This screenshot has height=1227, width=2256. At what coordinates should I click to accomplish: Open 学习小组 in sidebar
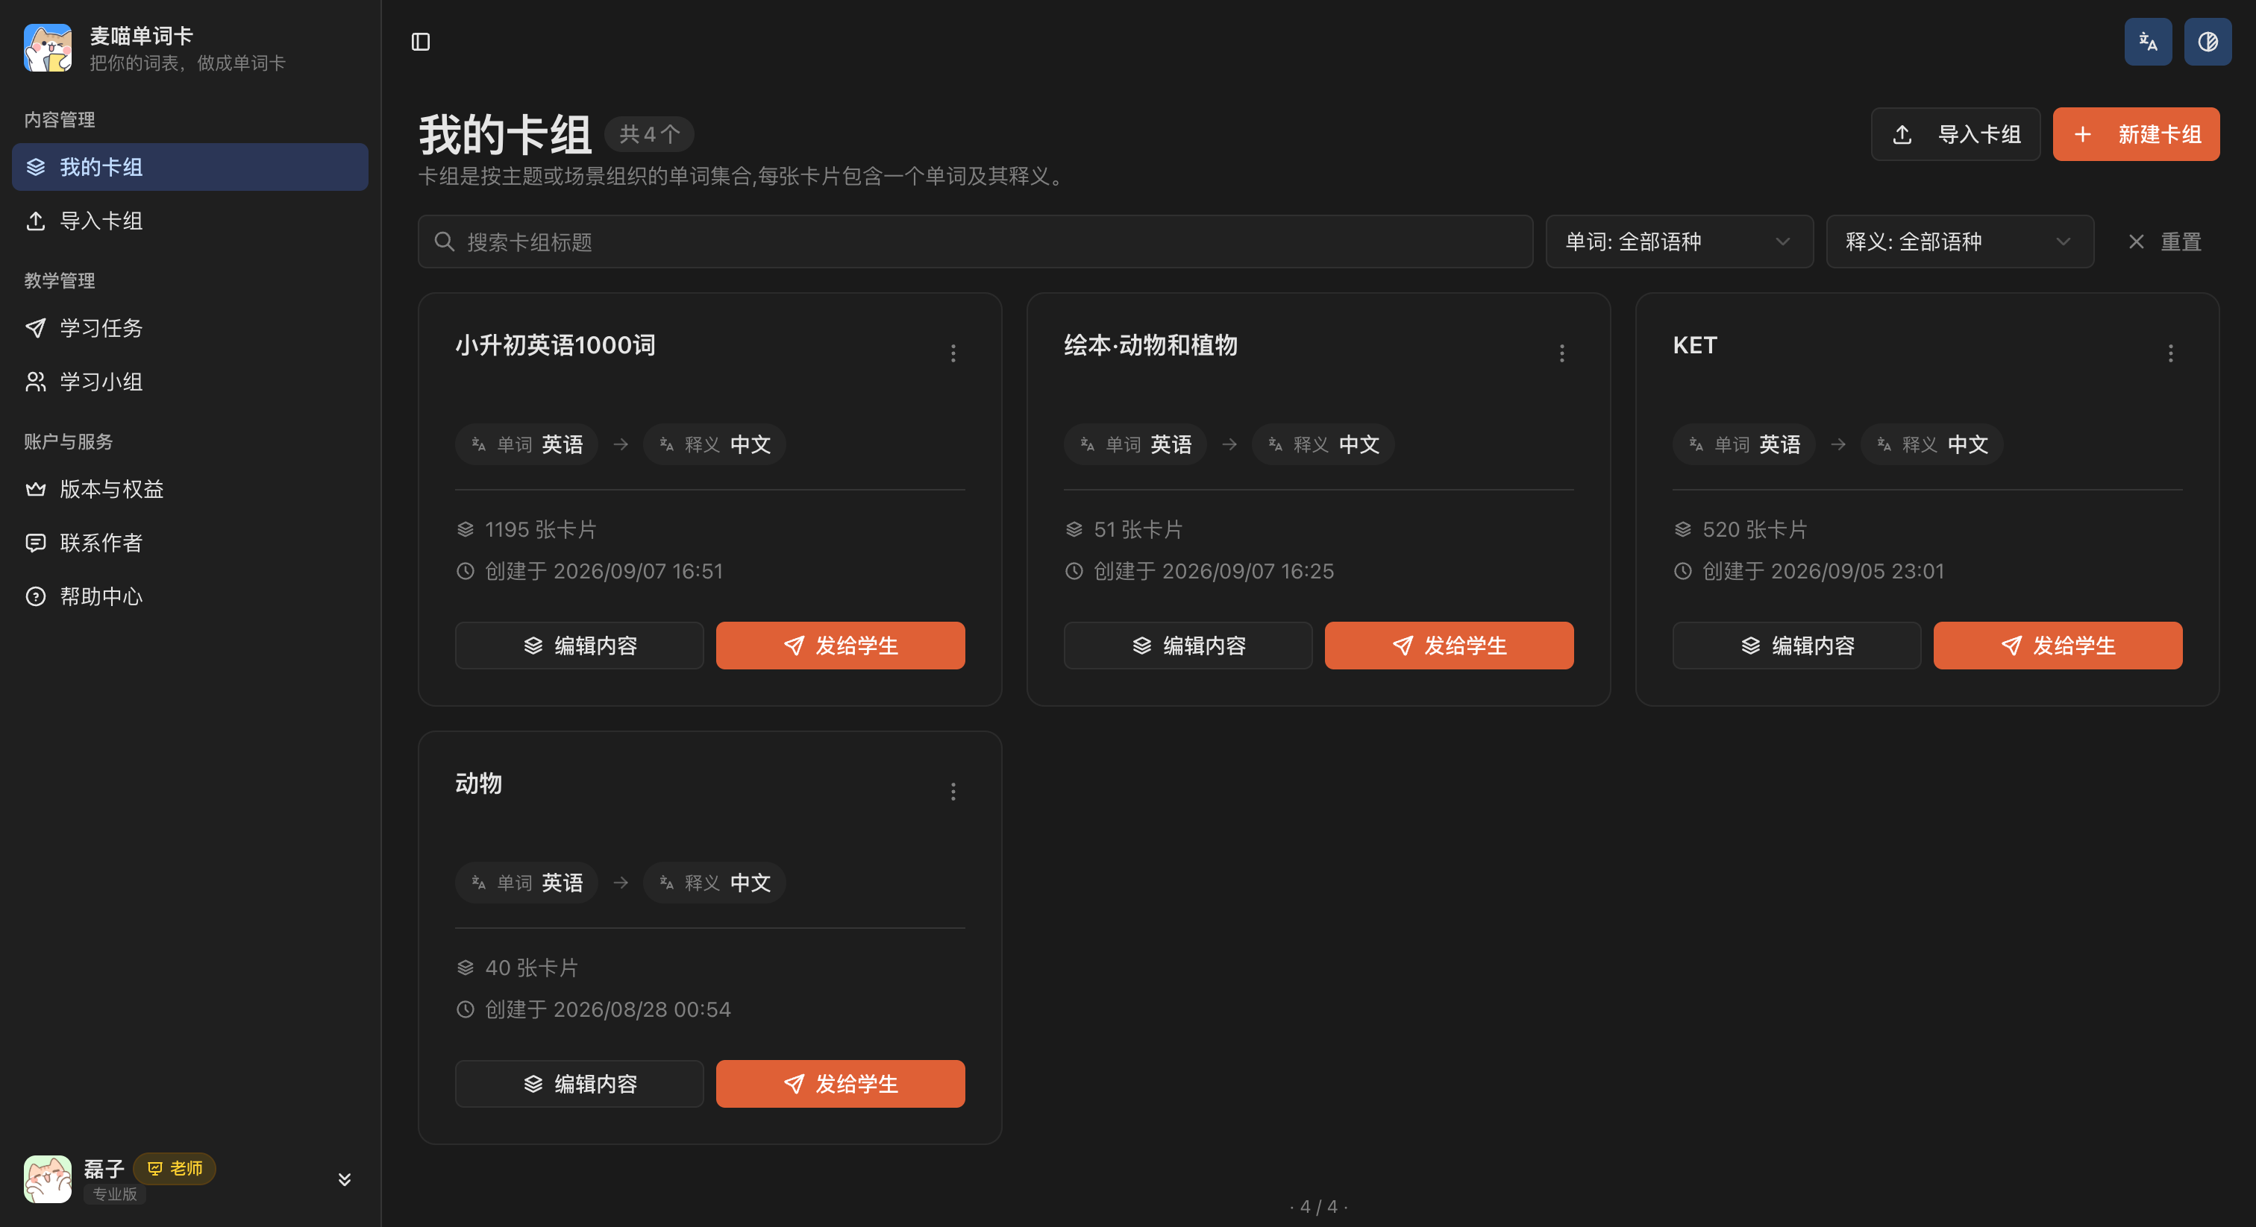pos(190,382)
